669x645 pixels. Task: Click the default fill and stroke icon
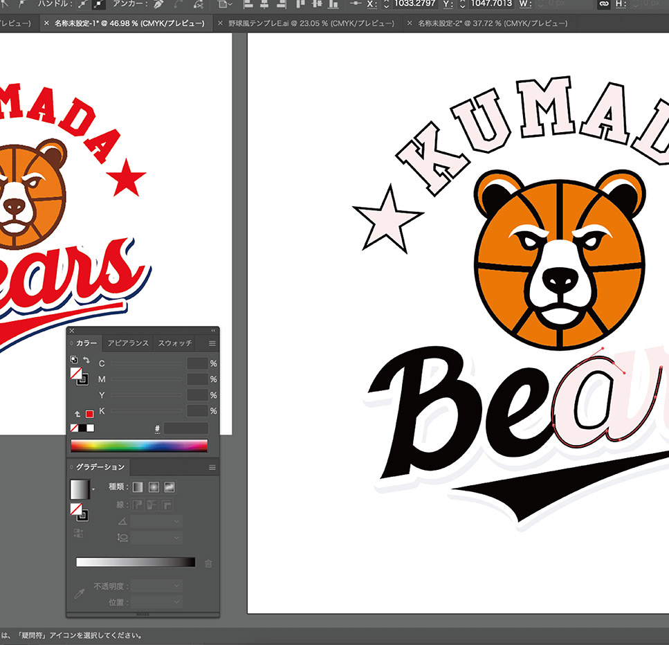(74, 360)
